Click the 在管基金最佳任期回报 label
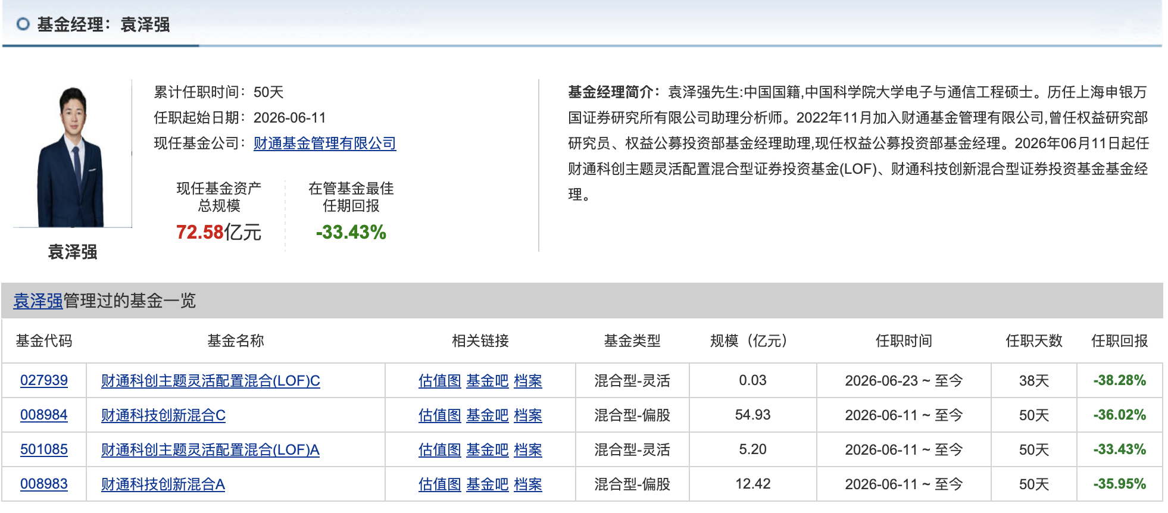This screenshot has height=513, width=1168. (351, 197)
